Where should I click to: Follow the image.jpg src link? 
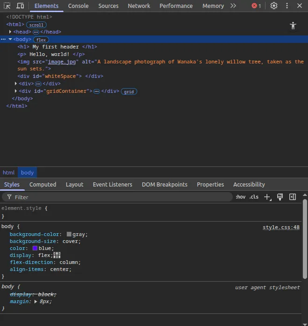pos(62,62)
